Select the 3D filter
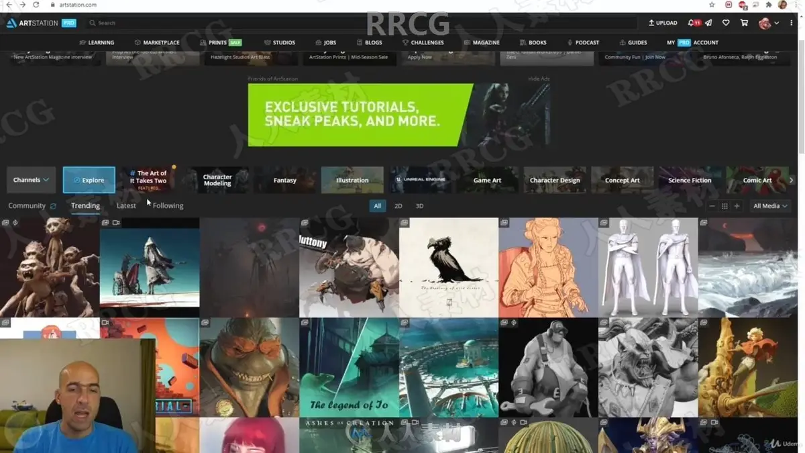 [x=419, y=206]
